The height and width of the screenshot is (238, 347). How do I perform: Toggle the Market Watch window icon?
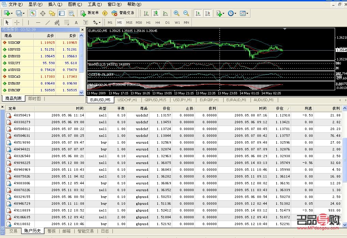pyautogui.click(x=33, y=13)
